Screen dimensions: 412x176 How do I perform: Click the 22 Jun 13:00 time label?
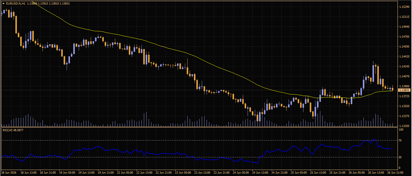pyautogui.click(x=144, y=173)
